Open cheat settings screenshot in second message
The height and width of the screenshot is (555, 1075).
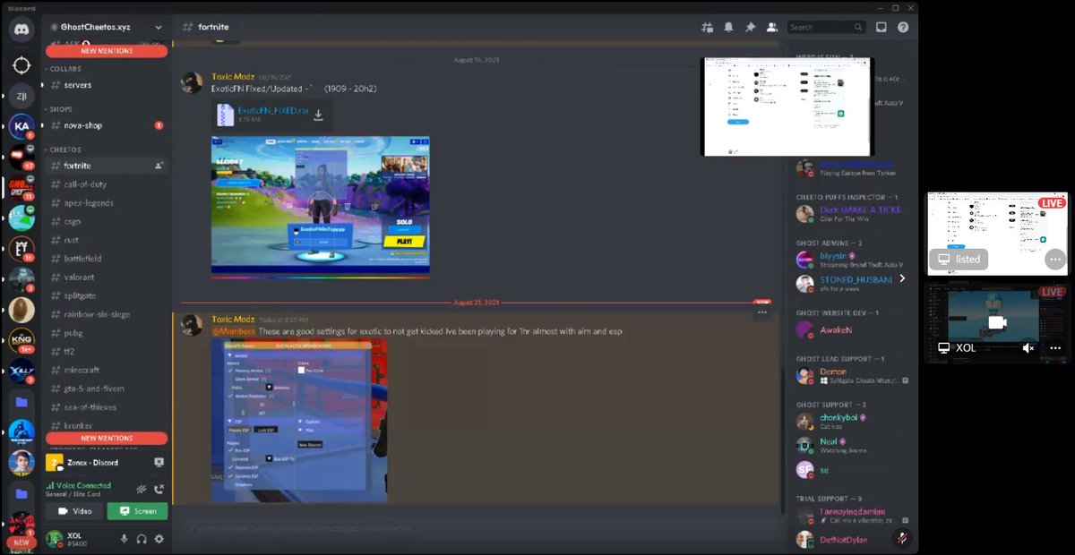click(299, 420)
